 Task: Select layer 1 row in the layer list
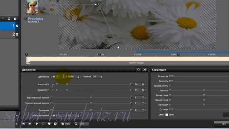tap(9, 26)
